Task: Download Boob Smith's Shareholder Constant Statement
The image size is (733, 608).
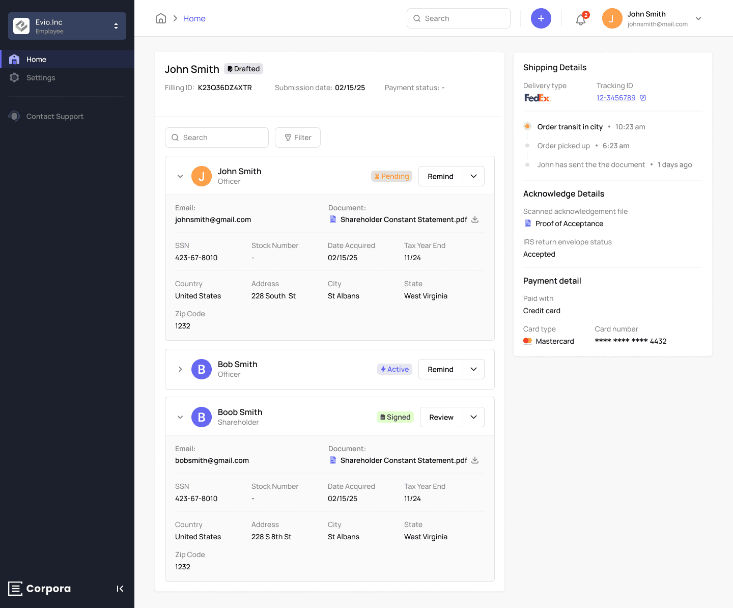Action: [475, 460]
